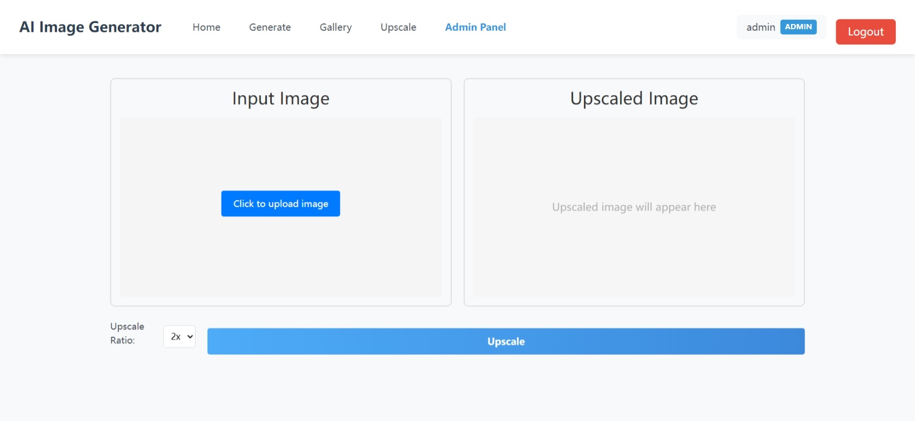The height and width of the screenshot is (421, 915).
Task: Click the blue ADMIN role badge
Action: [x=798, y=27]
